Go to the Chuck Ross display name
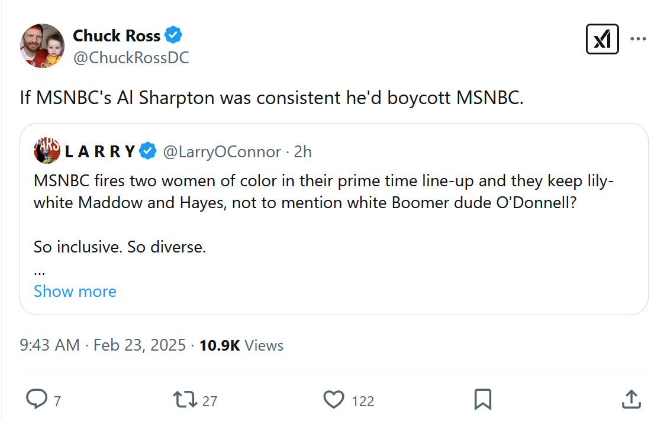The image size is (664, 421). [x=117, y=35]
